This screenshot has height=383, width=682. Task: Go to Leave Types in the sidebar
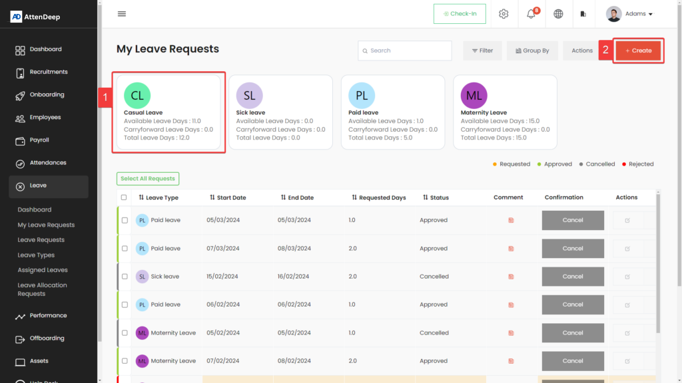tap(36, 255)
